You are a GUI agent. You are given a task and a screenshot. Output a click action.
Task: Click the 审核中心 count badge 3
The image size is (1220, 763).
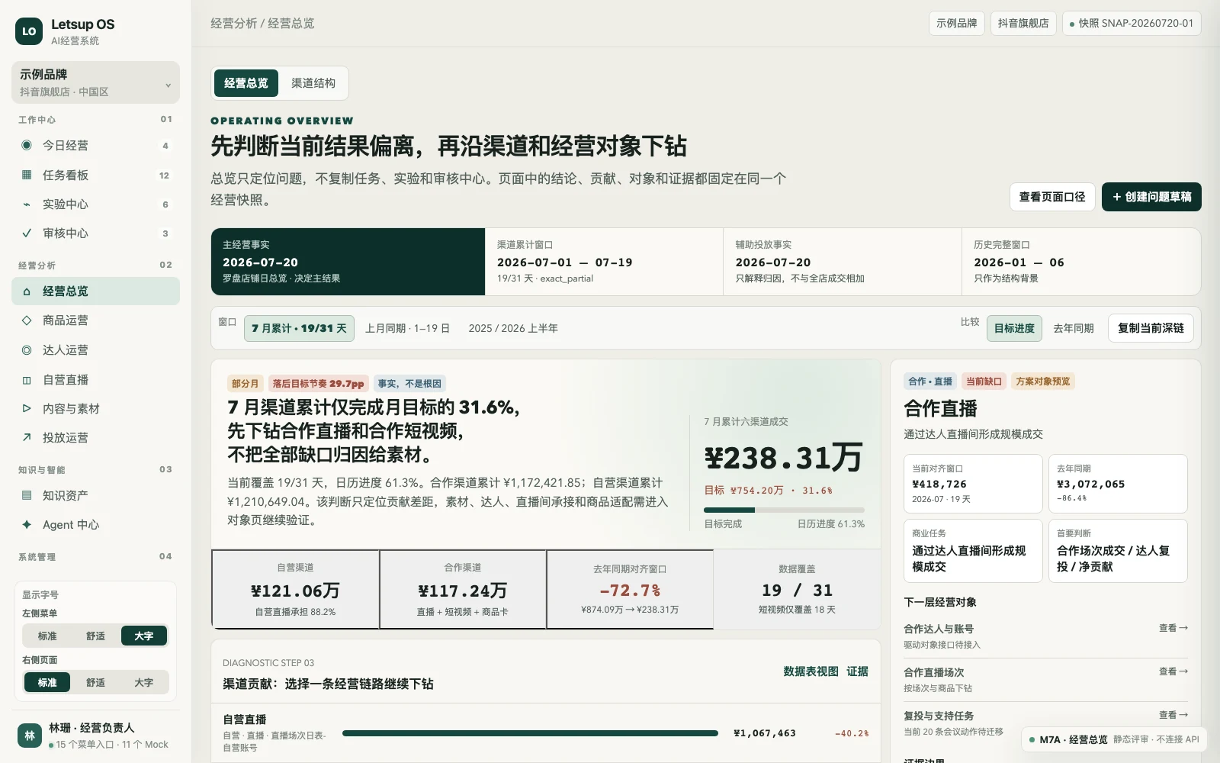click(x=165, y=233)
